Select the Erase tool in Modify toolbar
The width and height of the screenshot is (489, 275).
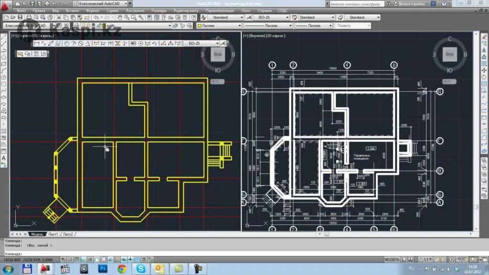pyautogui.click(x=484, y=37)
